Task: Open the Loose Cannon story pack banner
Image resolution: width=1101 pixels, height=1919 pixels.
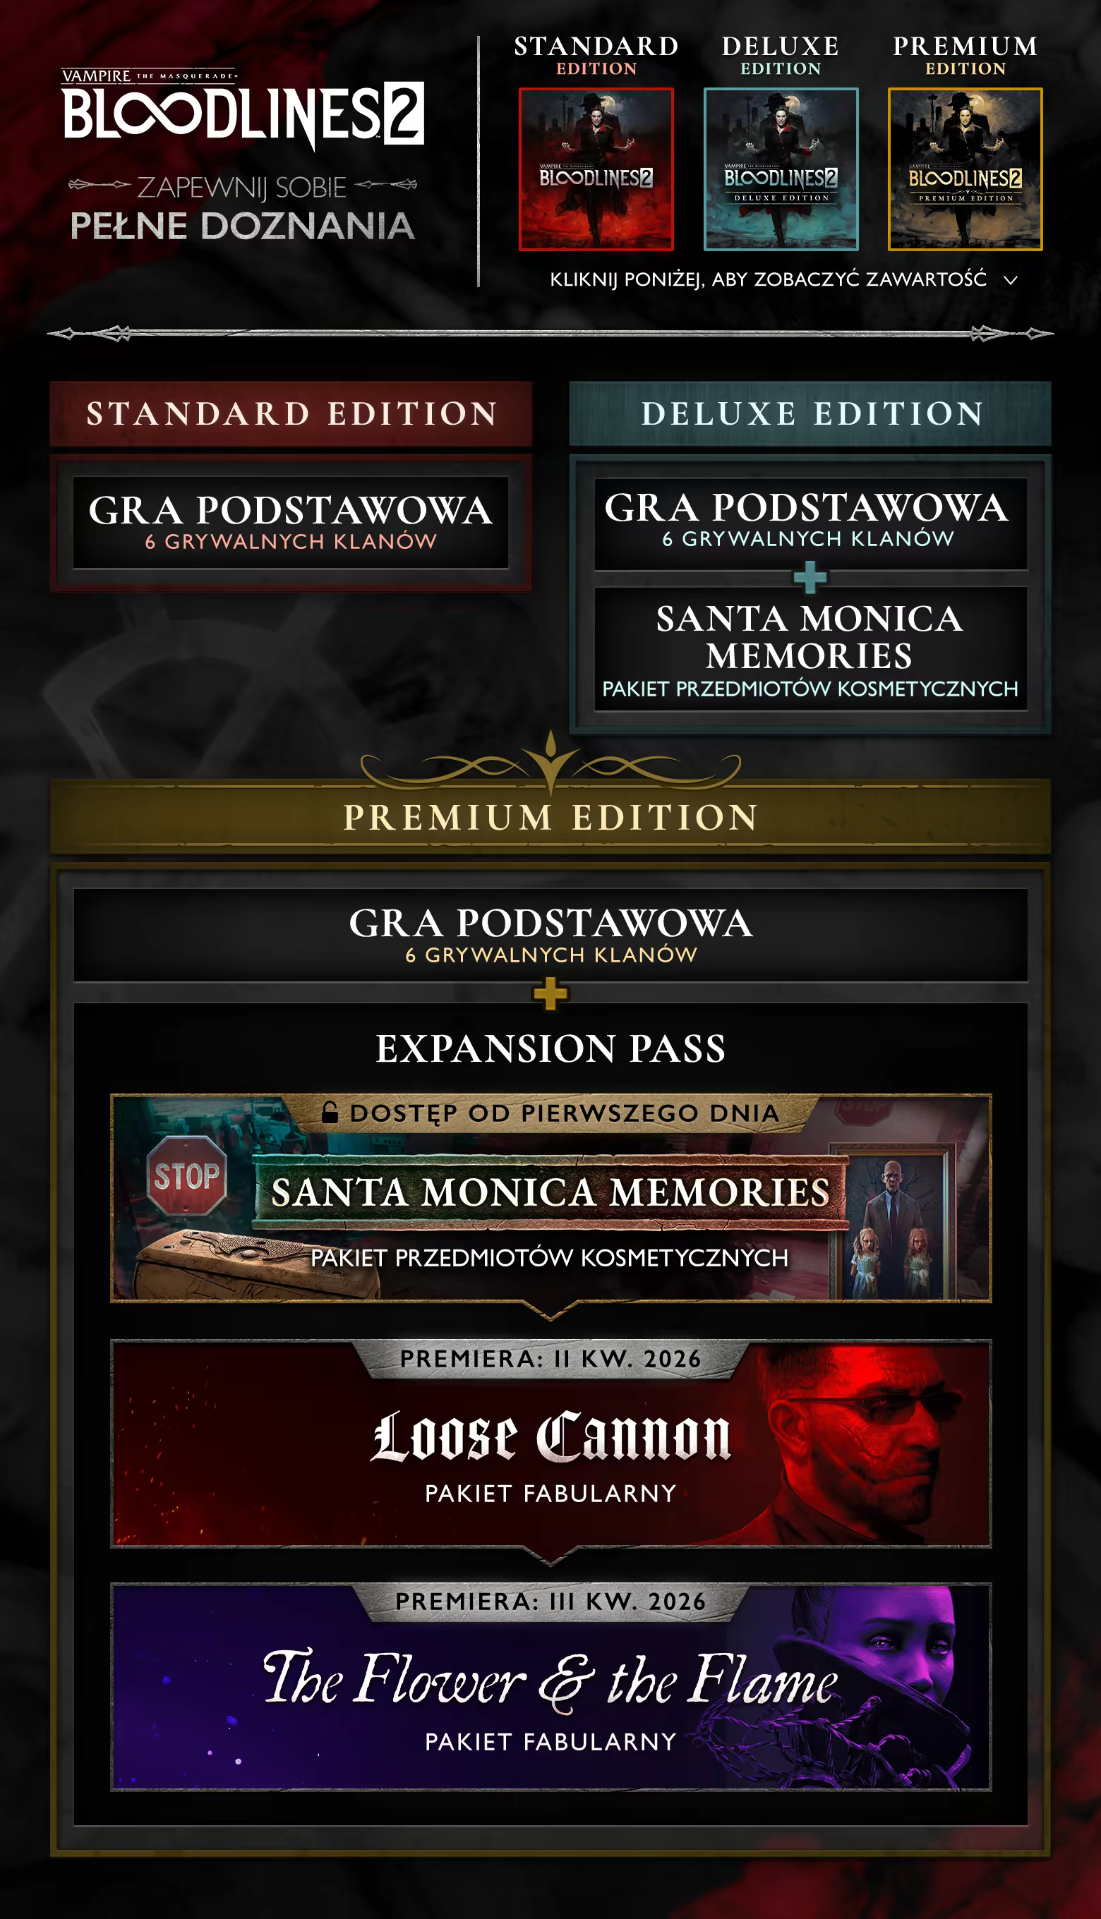Action: click(550, 1444)
